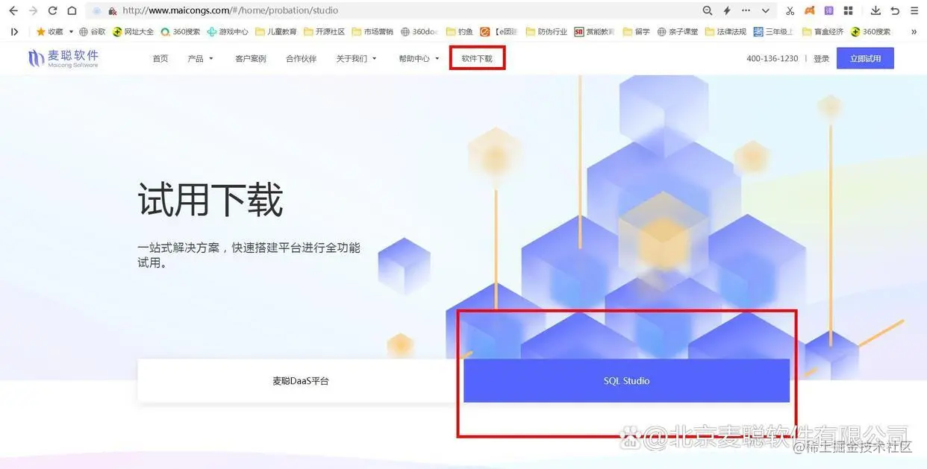Open the 游戏中心 bookmark
Screen dimensions: 927x469
228,31
